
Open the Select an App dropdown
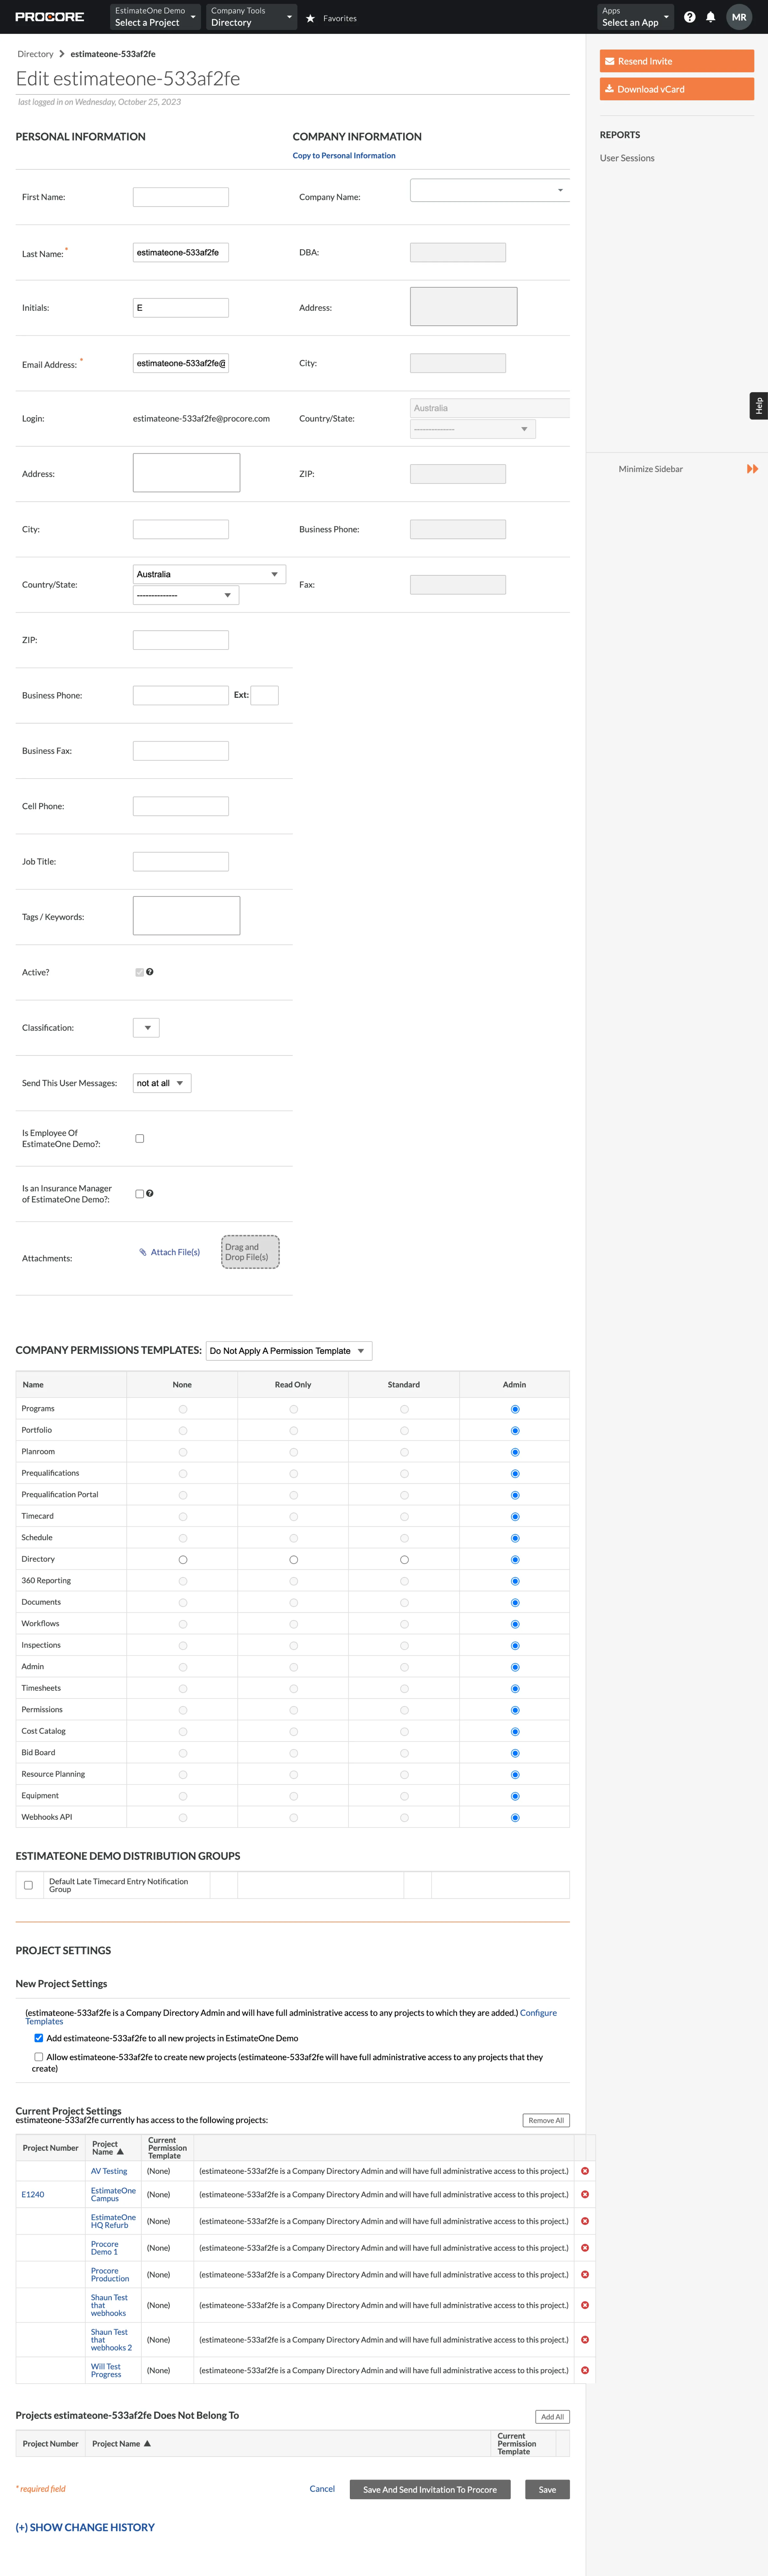point(635,17)
